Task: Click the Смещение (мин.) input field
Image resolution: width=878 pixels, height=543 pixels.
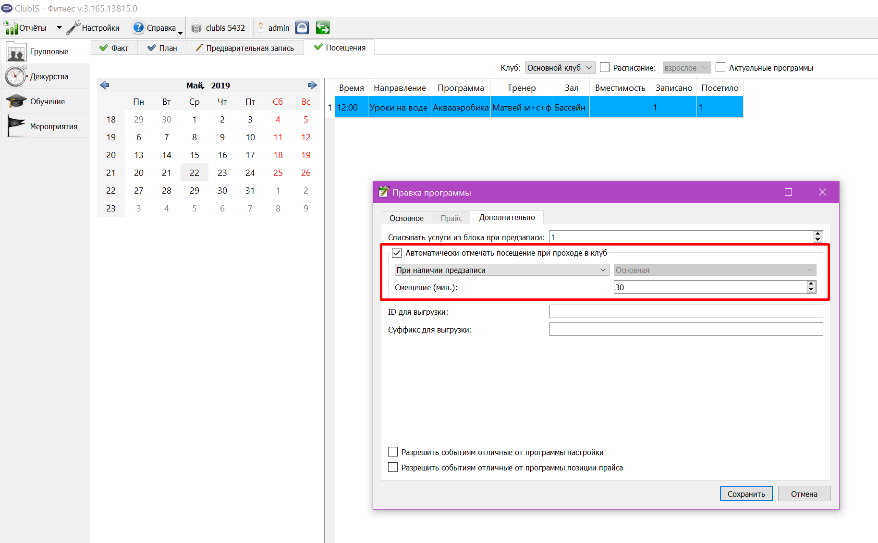Action: (x=710, y=287)
